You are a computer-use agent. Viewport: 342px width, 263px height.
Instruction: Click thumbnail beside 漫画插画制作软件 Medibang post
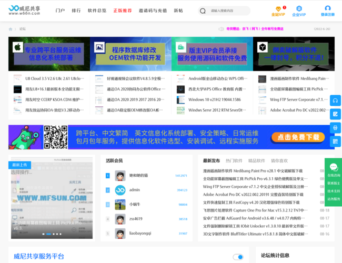click(262, 78)
